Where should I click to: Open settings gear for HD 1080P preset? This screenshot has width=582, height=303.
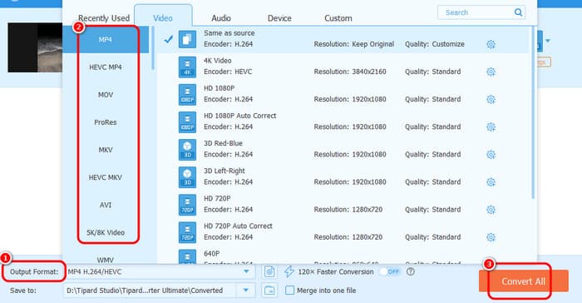tap(491, 99)
